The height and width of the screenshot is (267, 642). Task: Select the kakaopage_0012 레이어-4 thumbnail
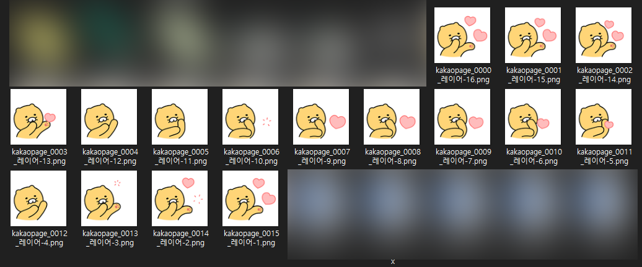point(38,198)
